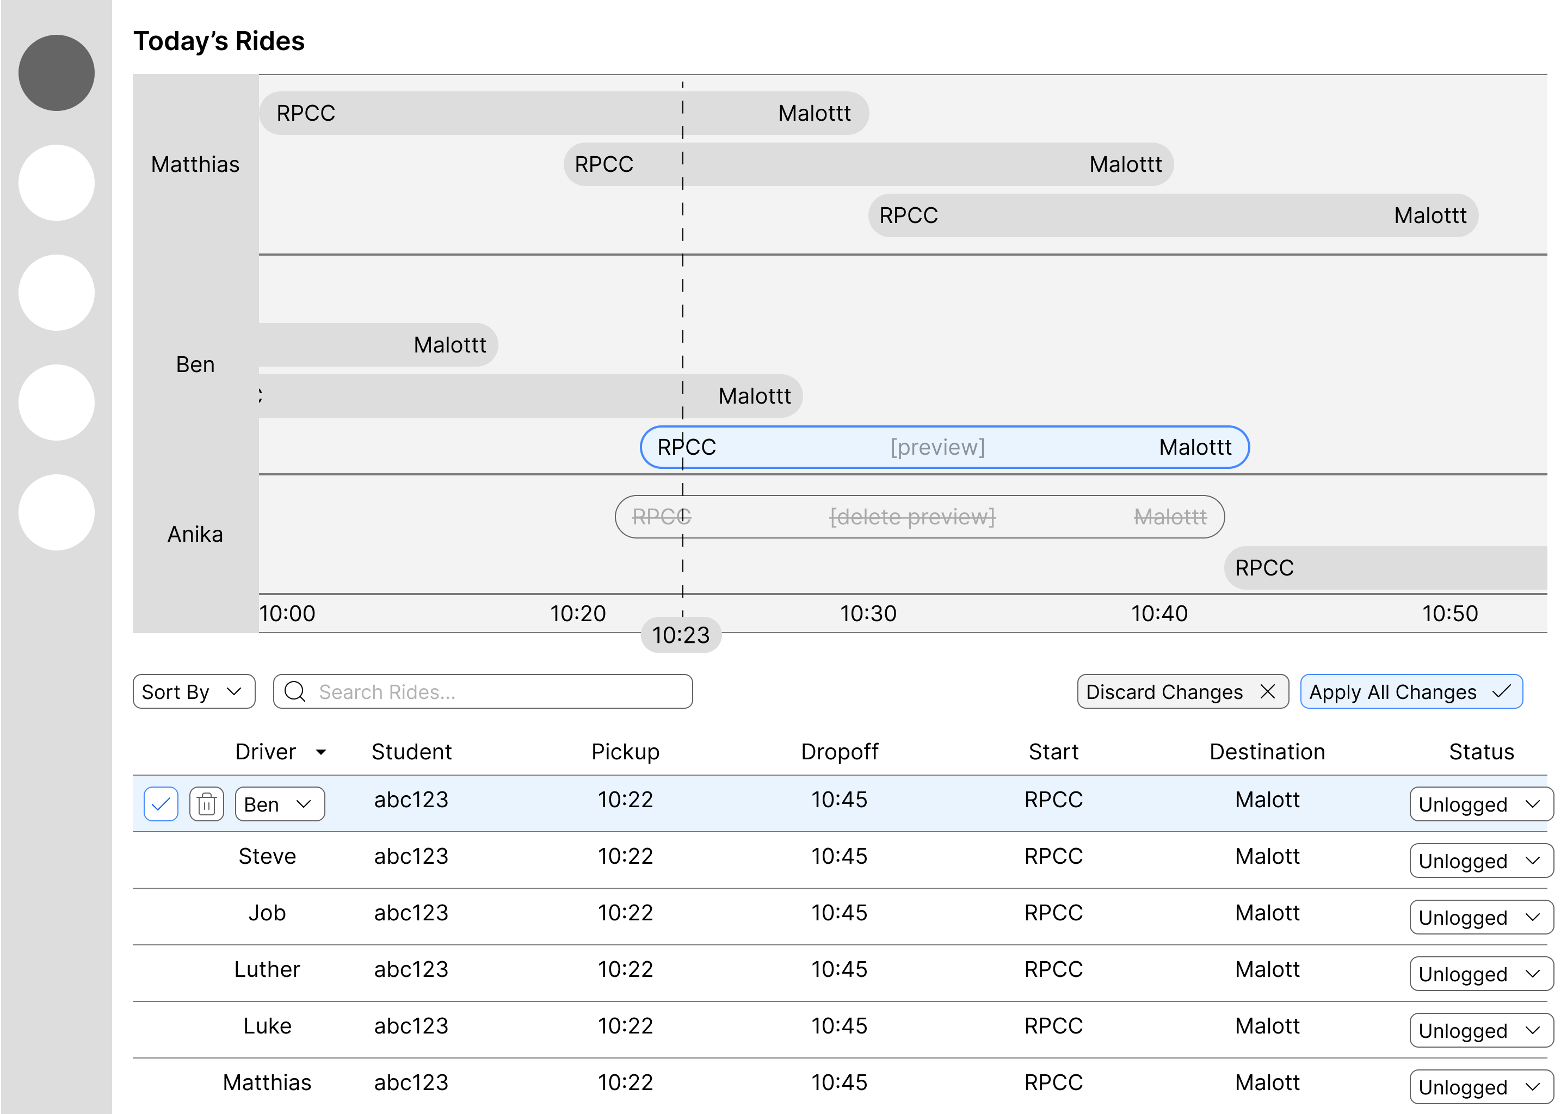Open the Unlogged status dropdown for the Matthias row
1567x1114 pixels.
(x=1481, y=1087)
